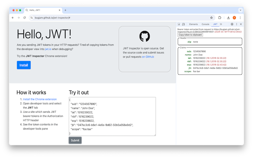
Task: Click the name claim value John Doe
Action: [198, 55]
